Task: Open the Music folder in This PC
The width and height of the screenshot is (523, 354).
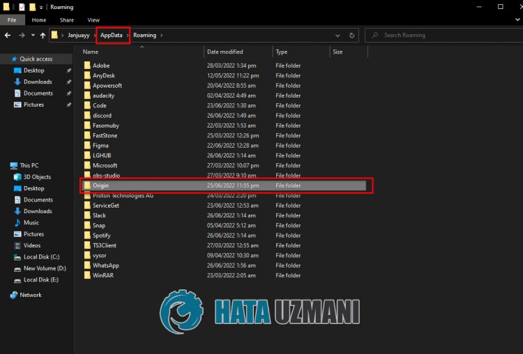Action: click(31, 222)
